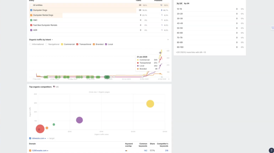274x153 pixels.
Task: Click the big red competitor bubble
Action: (40, 129)
